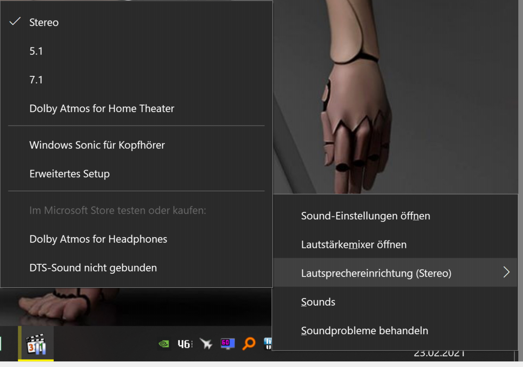Screen dimensions: 523x367
Task: Select the checked Stereo speaker option
Action: click(x=136, y=22)
